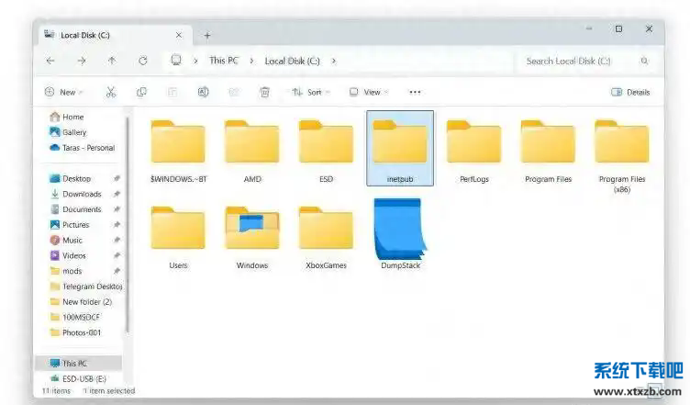The width and height of the screenshot is (690, 405).
Task: Open the Sort dropdown
Action: coord(308,92)
